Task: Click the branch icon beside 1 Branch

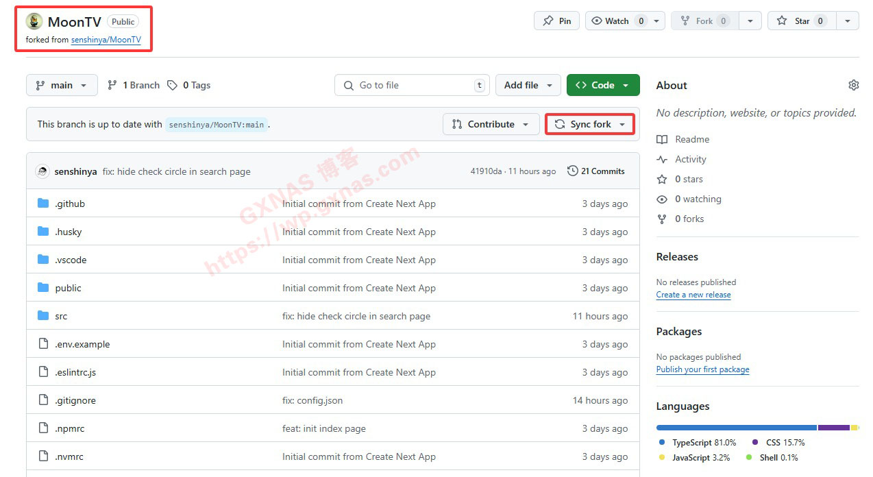Action: (112, 85)
